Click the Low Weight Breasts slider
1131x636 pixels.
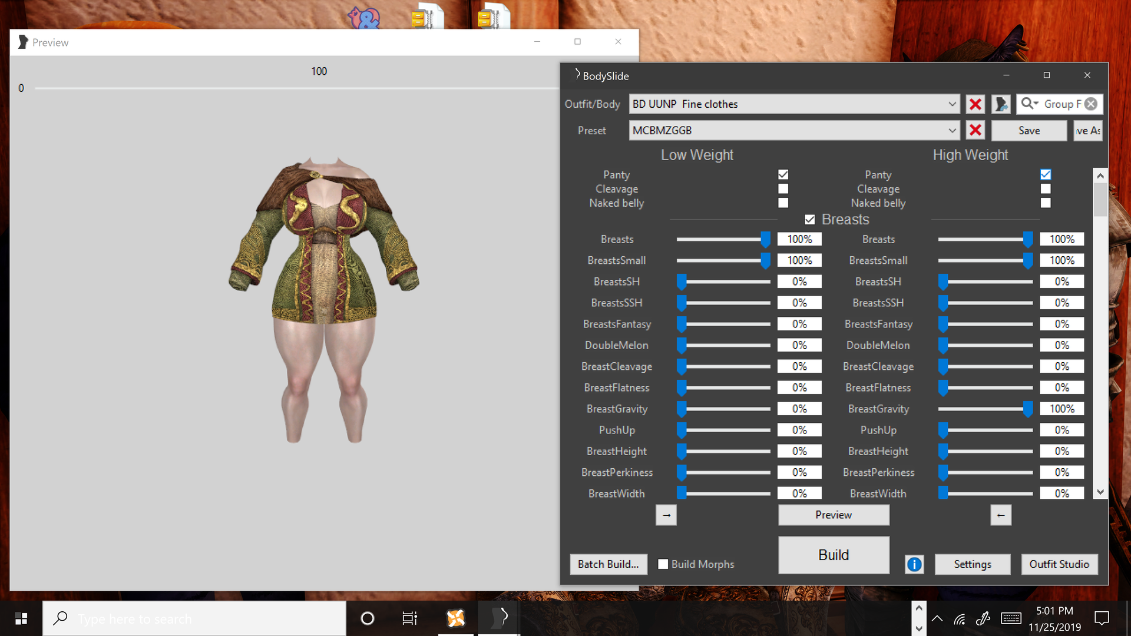(x=723, y=239)
